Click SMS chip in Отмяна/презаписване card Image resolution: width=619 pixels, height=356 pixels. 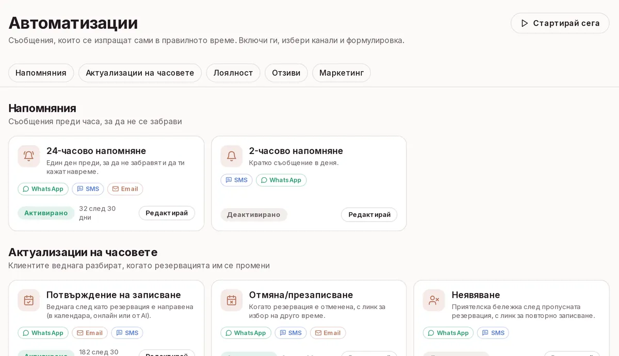click(290, 333)
